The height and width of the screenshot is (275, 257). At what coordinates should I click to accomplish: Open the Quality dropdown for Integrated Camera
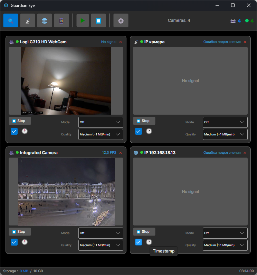pyautogui.click(x=101, y=245)
